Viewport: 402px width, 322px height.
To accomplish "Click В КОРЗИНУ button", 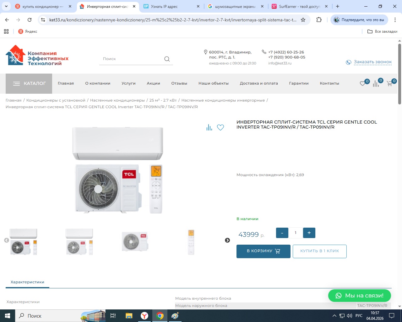I will (x=263, y=251).
